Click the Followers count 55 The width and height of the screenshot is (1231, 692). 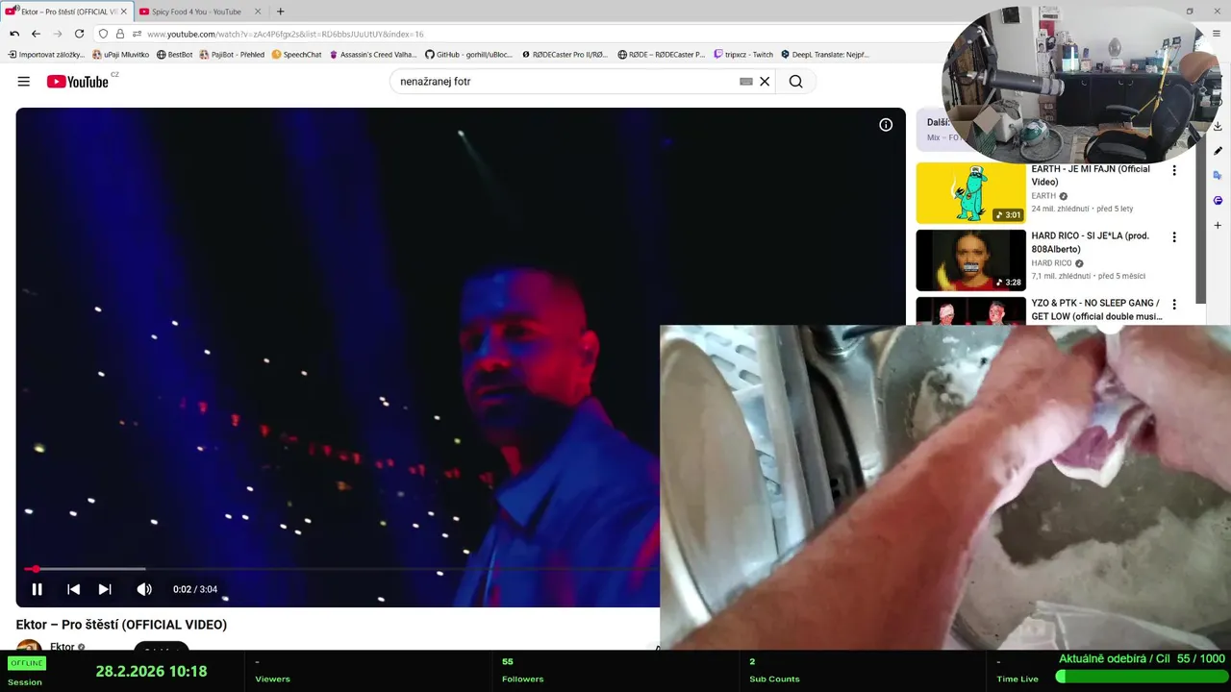tap(508, 661)
